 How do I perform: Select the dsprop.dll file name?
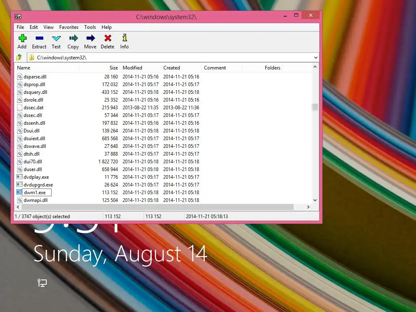(x=34, y=84)
